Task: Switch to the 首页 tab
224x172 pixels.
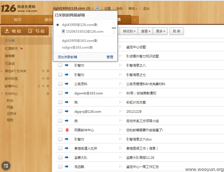Action: pos(17,20)
